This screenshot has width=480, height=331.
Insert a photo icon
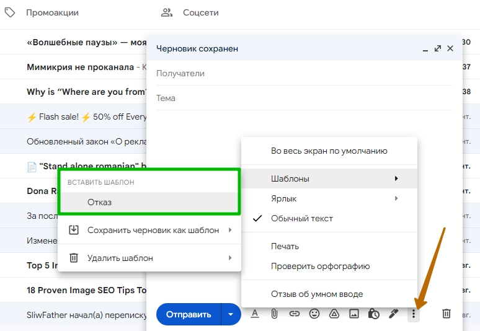click(x=354, y=314)
